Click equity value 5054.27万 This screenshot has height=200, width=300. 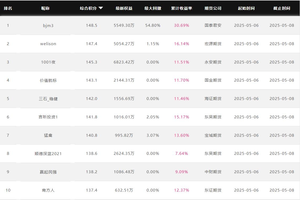124,44
